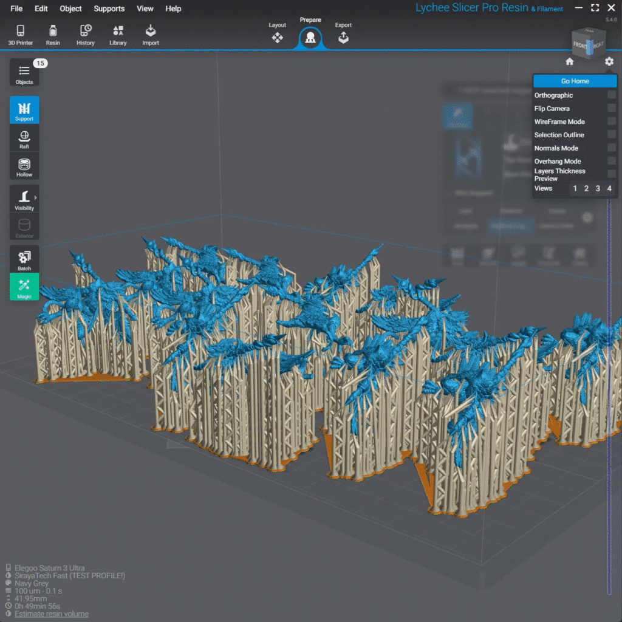Image resolution: width=622 pixels, height=622 pixels.
Task: Open the Objects list panel
Action: (x=24, y=73)
